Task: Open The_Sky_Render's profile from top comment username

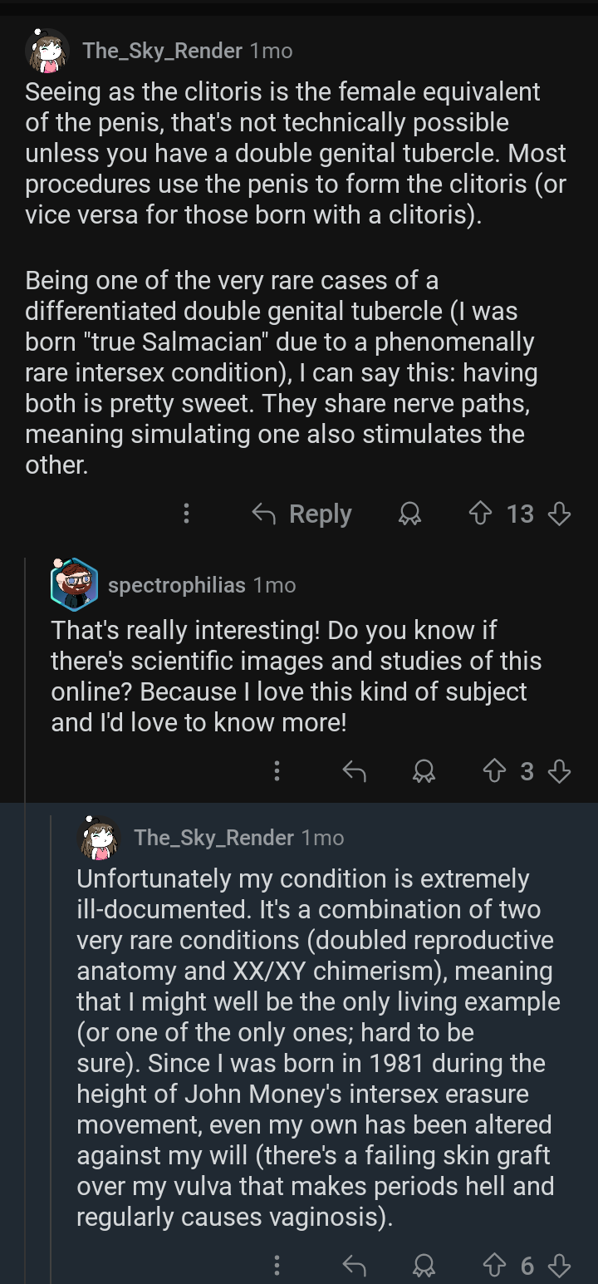Action: pyautogui.click(x=162, y=51)
